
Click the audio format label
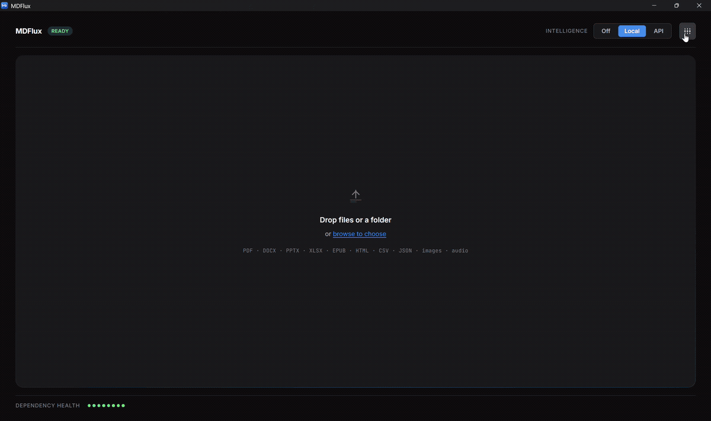pyautogui.click(x=460, y=250)
